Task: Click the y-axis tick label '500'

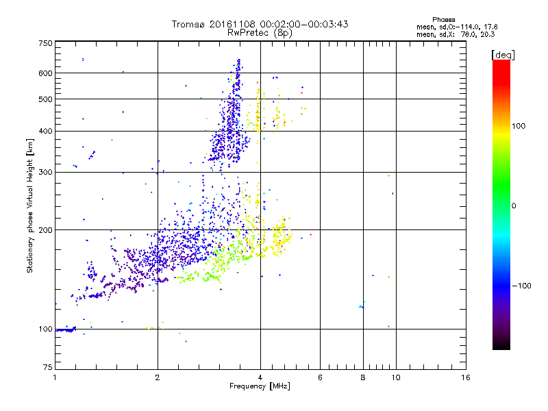Action: click(x=45, y=99)
